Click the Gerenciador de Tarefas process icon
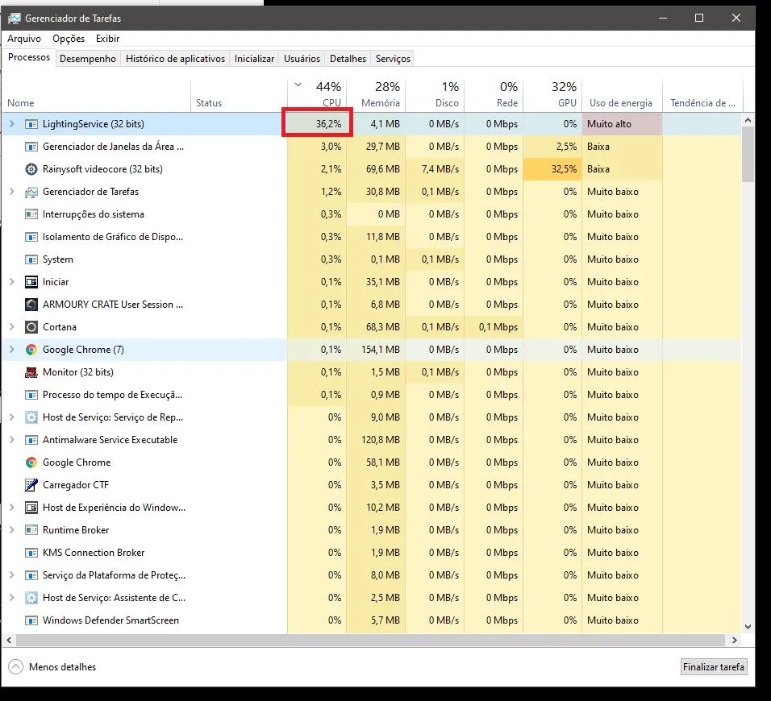This screenshot has width=771, height=701. 31,192
